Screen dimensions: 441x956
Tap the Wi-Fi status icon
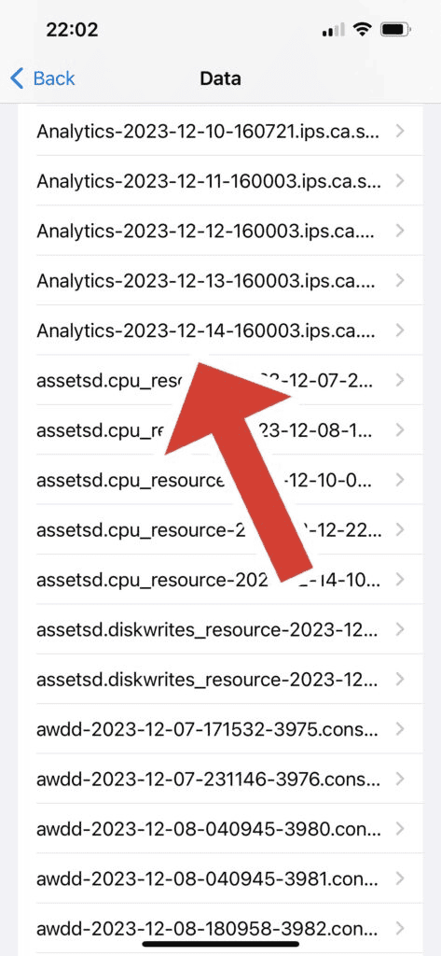364,29
